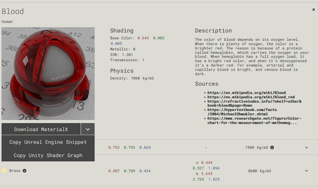Viewport: 318px width, 188px height.
Task: Expand the Brass material row chevron
Action: point(306,171)
